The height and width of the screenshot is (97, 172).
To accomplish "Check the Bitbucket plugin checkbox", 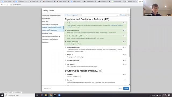I will pyautogui.click(x=66, y=74).
